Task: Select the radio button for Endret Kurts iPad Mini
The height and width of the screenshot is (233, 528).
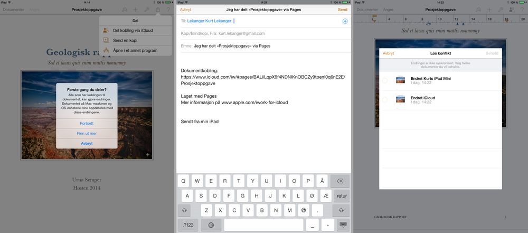Action: (x=385, y=80)
